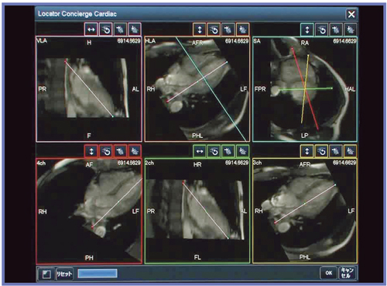This screenshot has height=286, width=387.
Task: Click rightmost hand tool icon above 4ch view
Action: click(135, 151)
